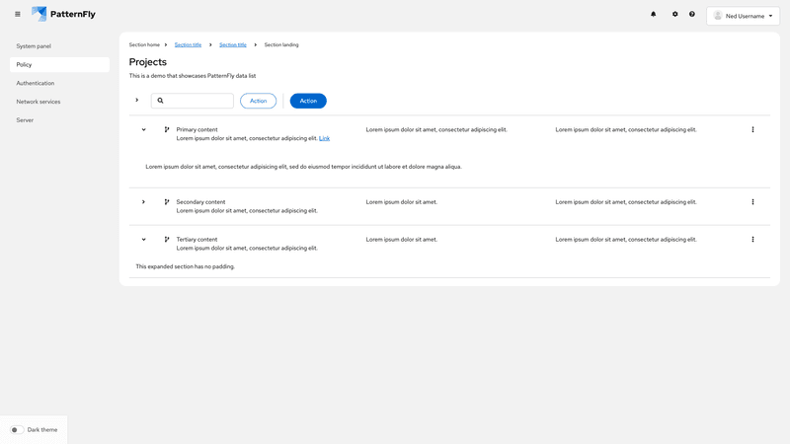Follow the Link in Primary content
Image resolution: width=790 pixels, height=444 pixels.
(324, 138)
